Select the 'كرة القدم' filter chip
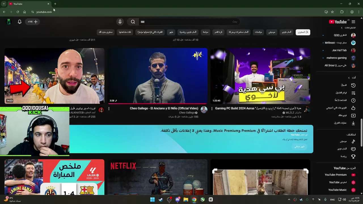363x204 pixels. [218, 32]
